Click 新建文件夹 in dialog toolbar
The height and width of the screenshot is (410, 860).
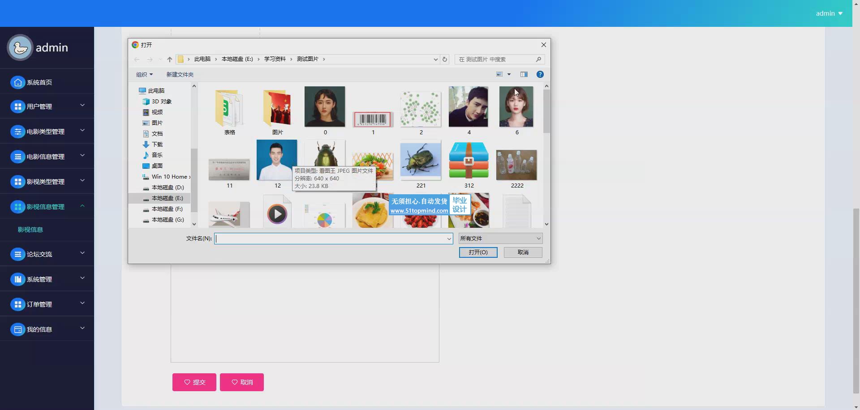pos(180,74)
